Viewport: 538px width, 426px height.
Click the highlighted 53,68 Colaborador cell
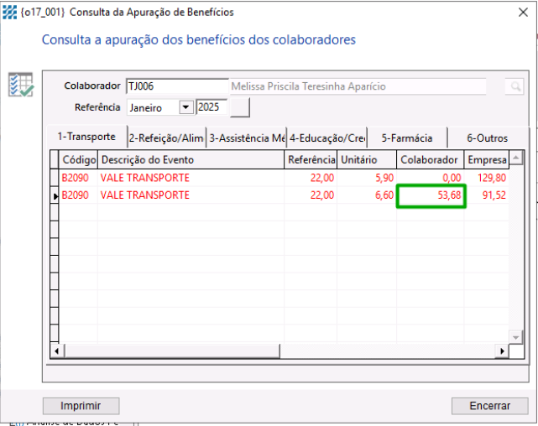pos(431,195)
